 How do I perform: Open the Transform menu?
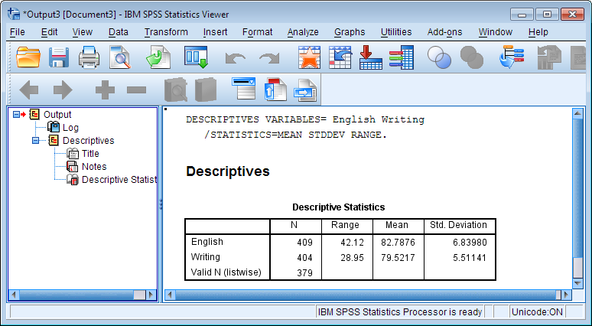click(x=166, y=32)
